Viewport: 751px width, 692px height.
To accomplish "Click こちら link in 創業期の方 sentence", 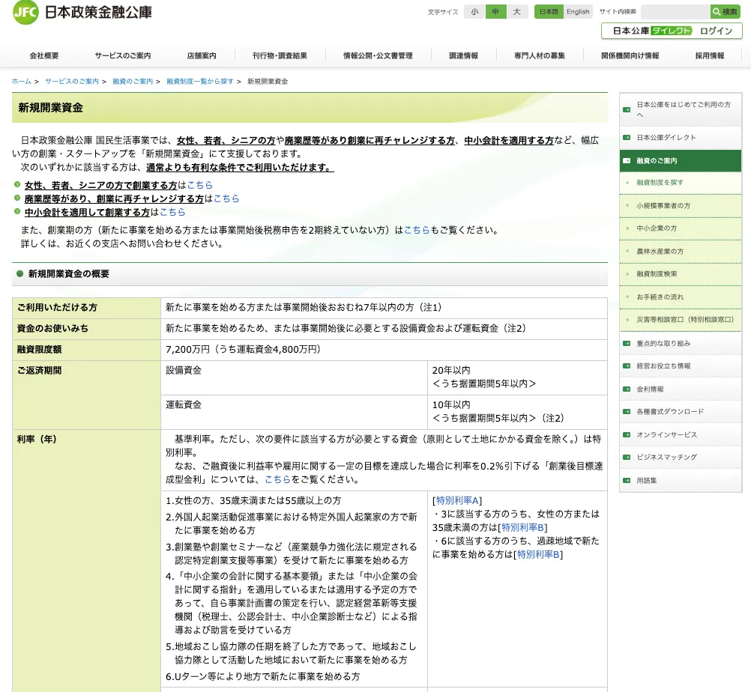I will [417, 230].
